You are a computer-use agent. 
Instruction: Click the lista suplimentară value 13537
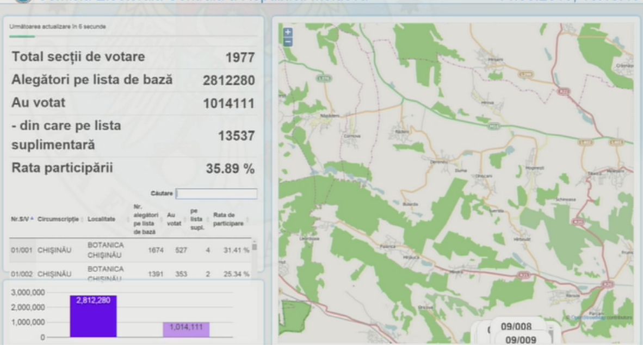(x=236, y=136)
